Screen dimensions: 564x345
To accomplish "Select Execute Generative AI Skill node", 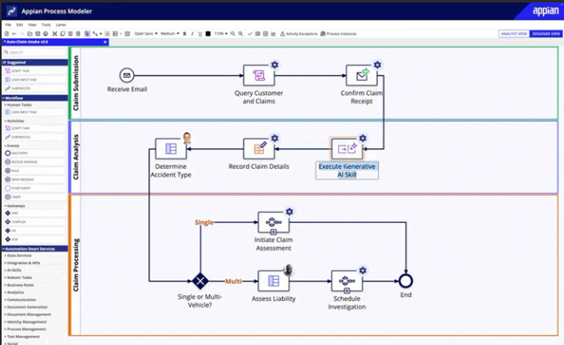I will click(347, 148).
